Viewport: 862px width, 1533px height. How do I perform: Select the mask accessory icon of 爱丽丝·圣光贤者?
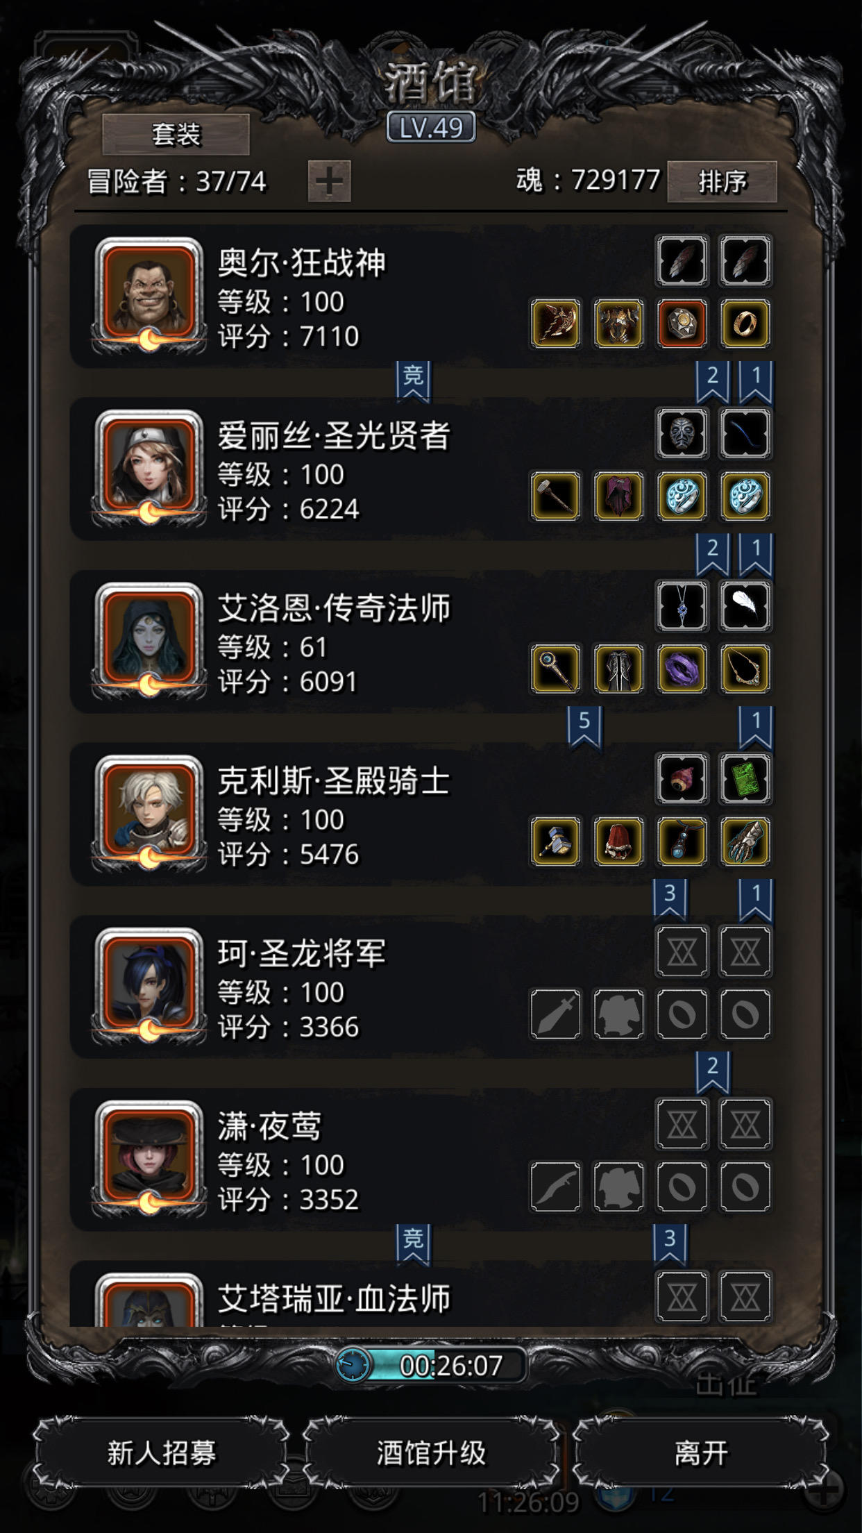coord(682,434)
